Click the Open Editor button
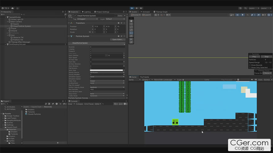273x153 pixels. click(118, 40)
